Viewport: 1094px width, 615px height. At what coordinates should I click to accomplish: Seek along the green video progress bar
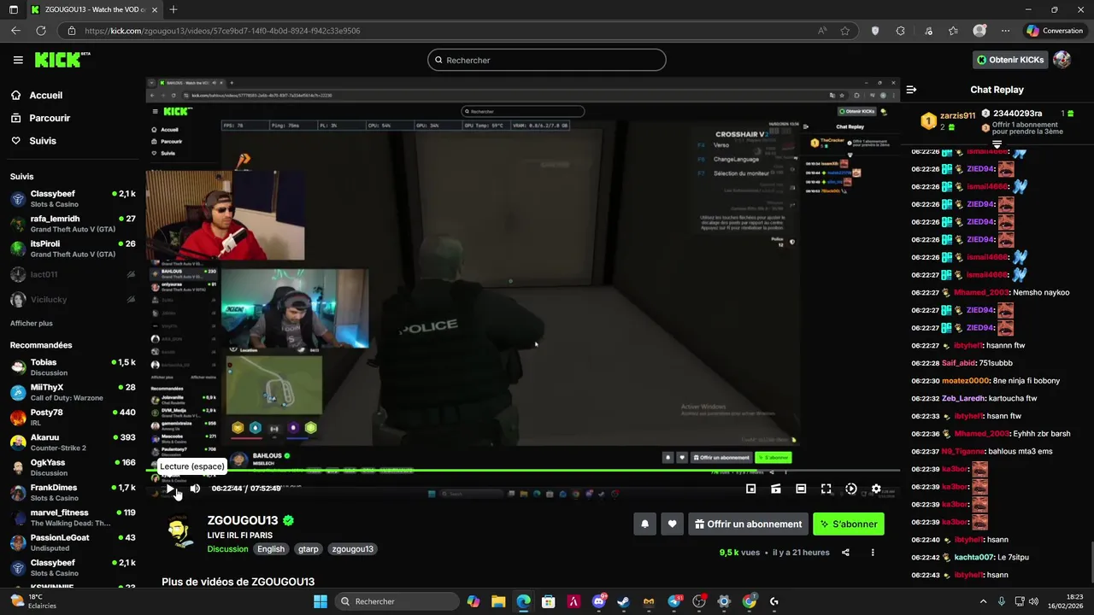coord(522,470)
